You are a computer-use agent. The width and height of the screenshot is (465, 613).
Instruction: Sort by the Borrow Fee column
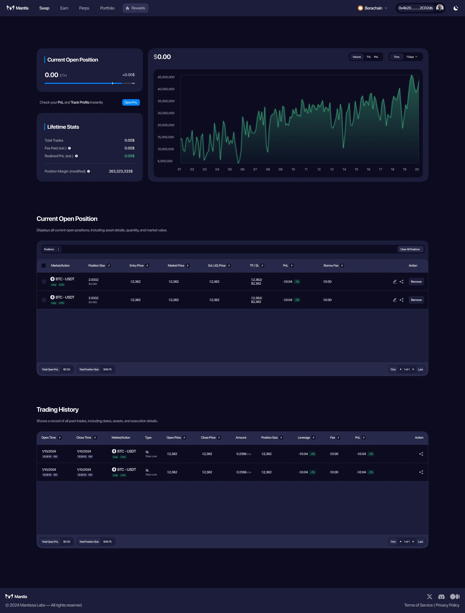point(342,266)
